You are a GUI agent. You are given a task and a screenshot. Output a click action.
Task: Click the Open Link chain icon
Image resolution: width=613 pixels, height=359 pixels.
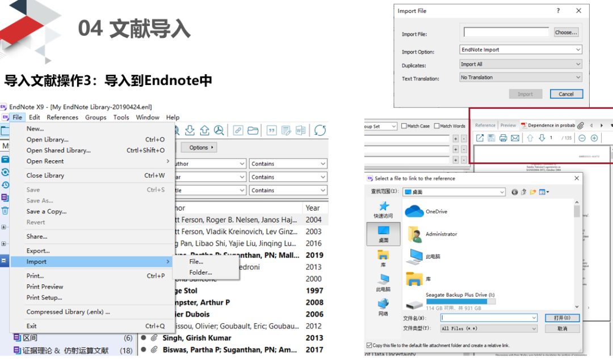(238, 130)
